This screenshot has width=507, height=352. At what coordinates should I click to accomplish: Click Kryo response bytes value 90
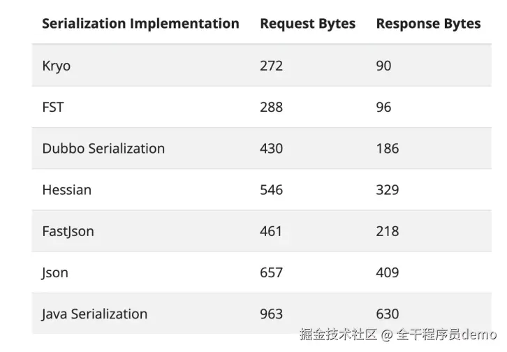pos(383,66)
